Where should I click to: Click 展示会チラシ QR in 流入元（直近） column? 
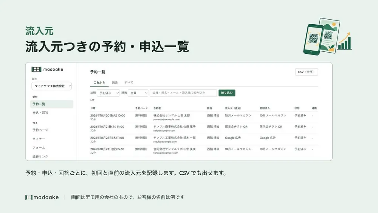pos(236,127)
